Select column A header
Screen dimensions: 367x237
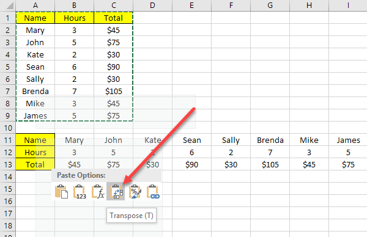click(35, 5)
